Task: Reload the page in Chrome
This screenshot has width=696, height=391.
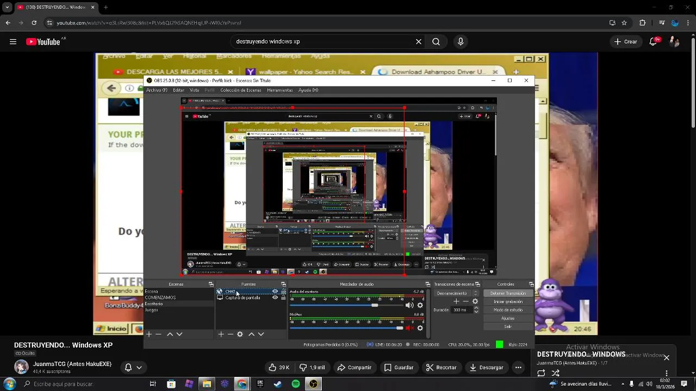Action: (x=34, y=23)
